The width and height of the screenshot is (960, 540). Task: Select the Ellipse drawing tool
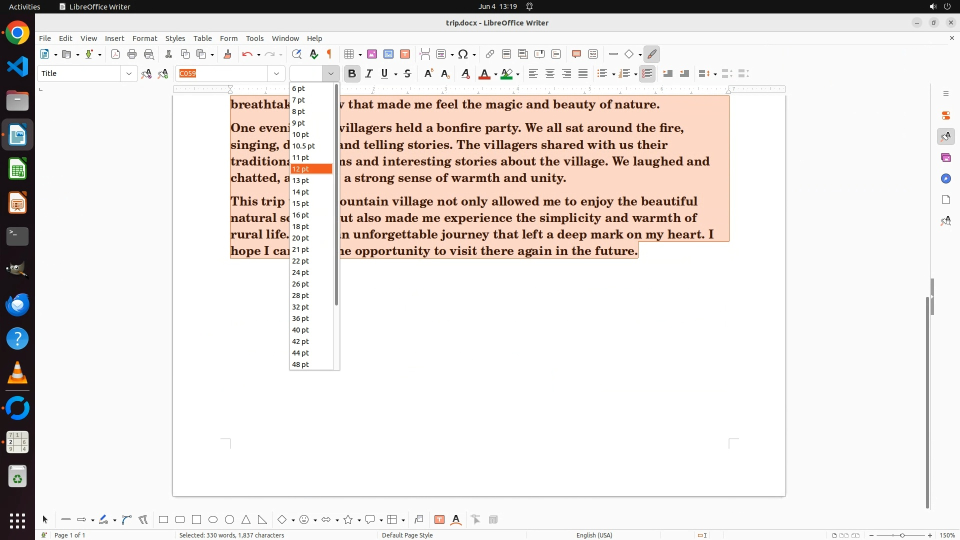pyautogui.click(x=213, y=520)
